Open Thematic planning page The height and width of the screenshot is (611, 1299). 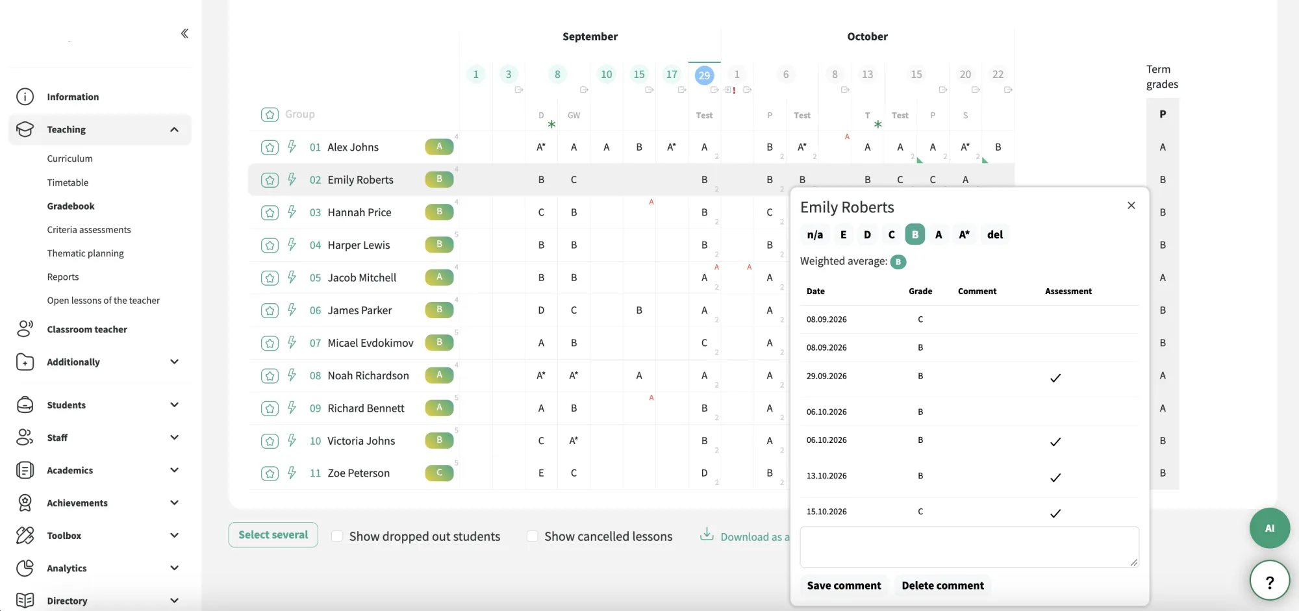(x=85, y=253)
